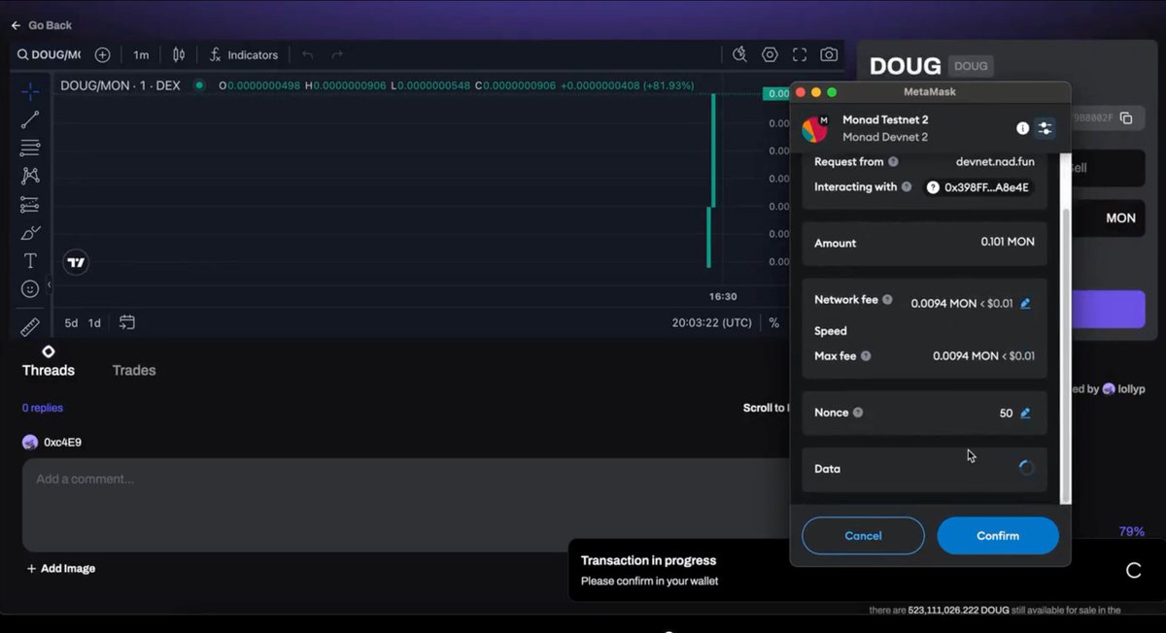Image resolution: width=1166 pixels, height=633 pixels.
Task: Click the Transaction in progress notification
Action: (865, 570)
